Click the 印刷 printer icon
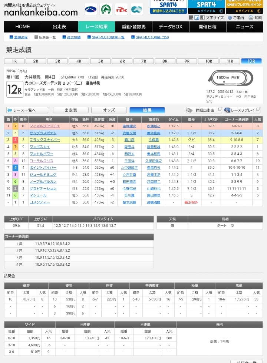Viewport: 267px width, 363px height. coord(255,18)
